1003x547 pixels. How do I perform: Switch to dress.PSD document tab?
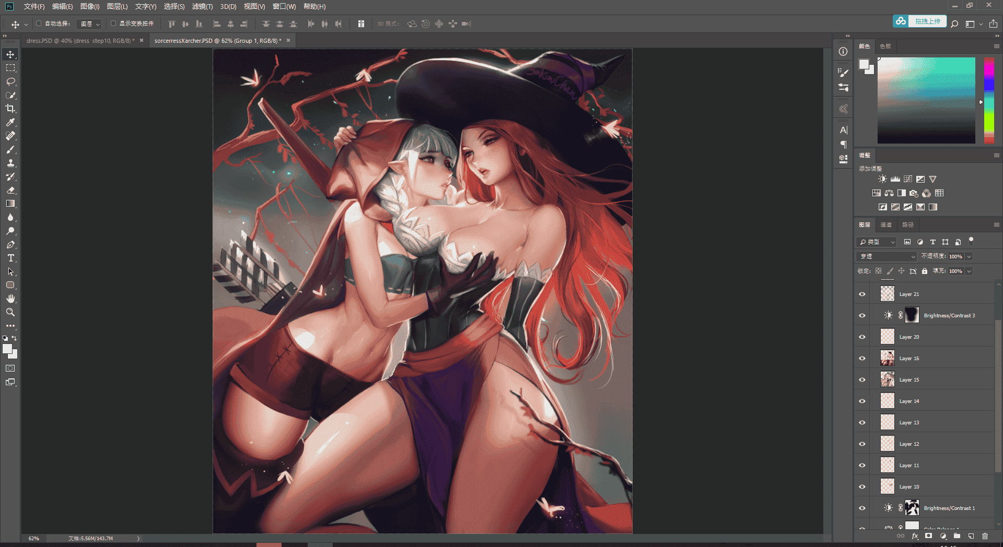click(80, 41)
